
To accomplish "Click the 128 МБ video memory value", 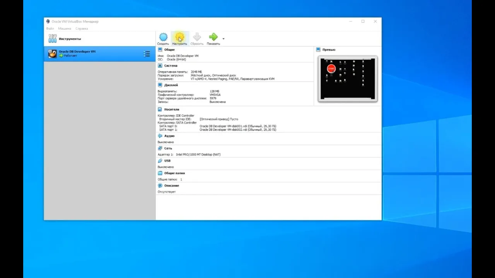I will 215,91.
